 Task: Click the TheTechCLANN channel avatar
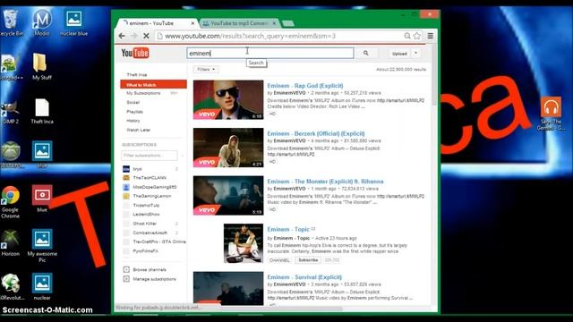(126, 178)
